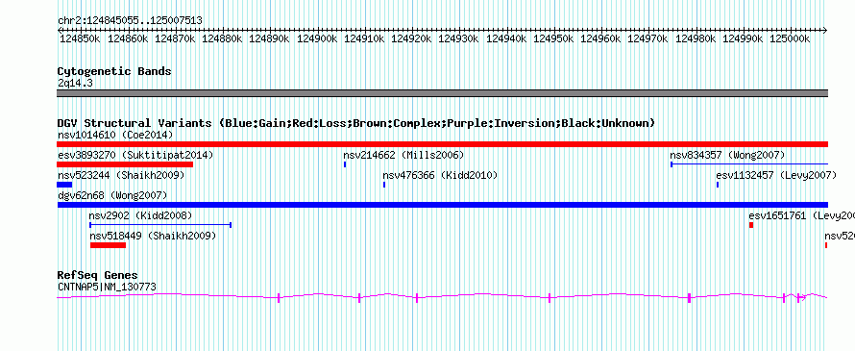Viewport: 855px width, 351px height.
Task: Select the nsv834357 (Wong2007) variant line
Action: [749, 164]
